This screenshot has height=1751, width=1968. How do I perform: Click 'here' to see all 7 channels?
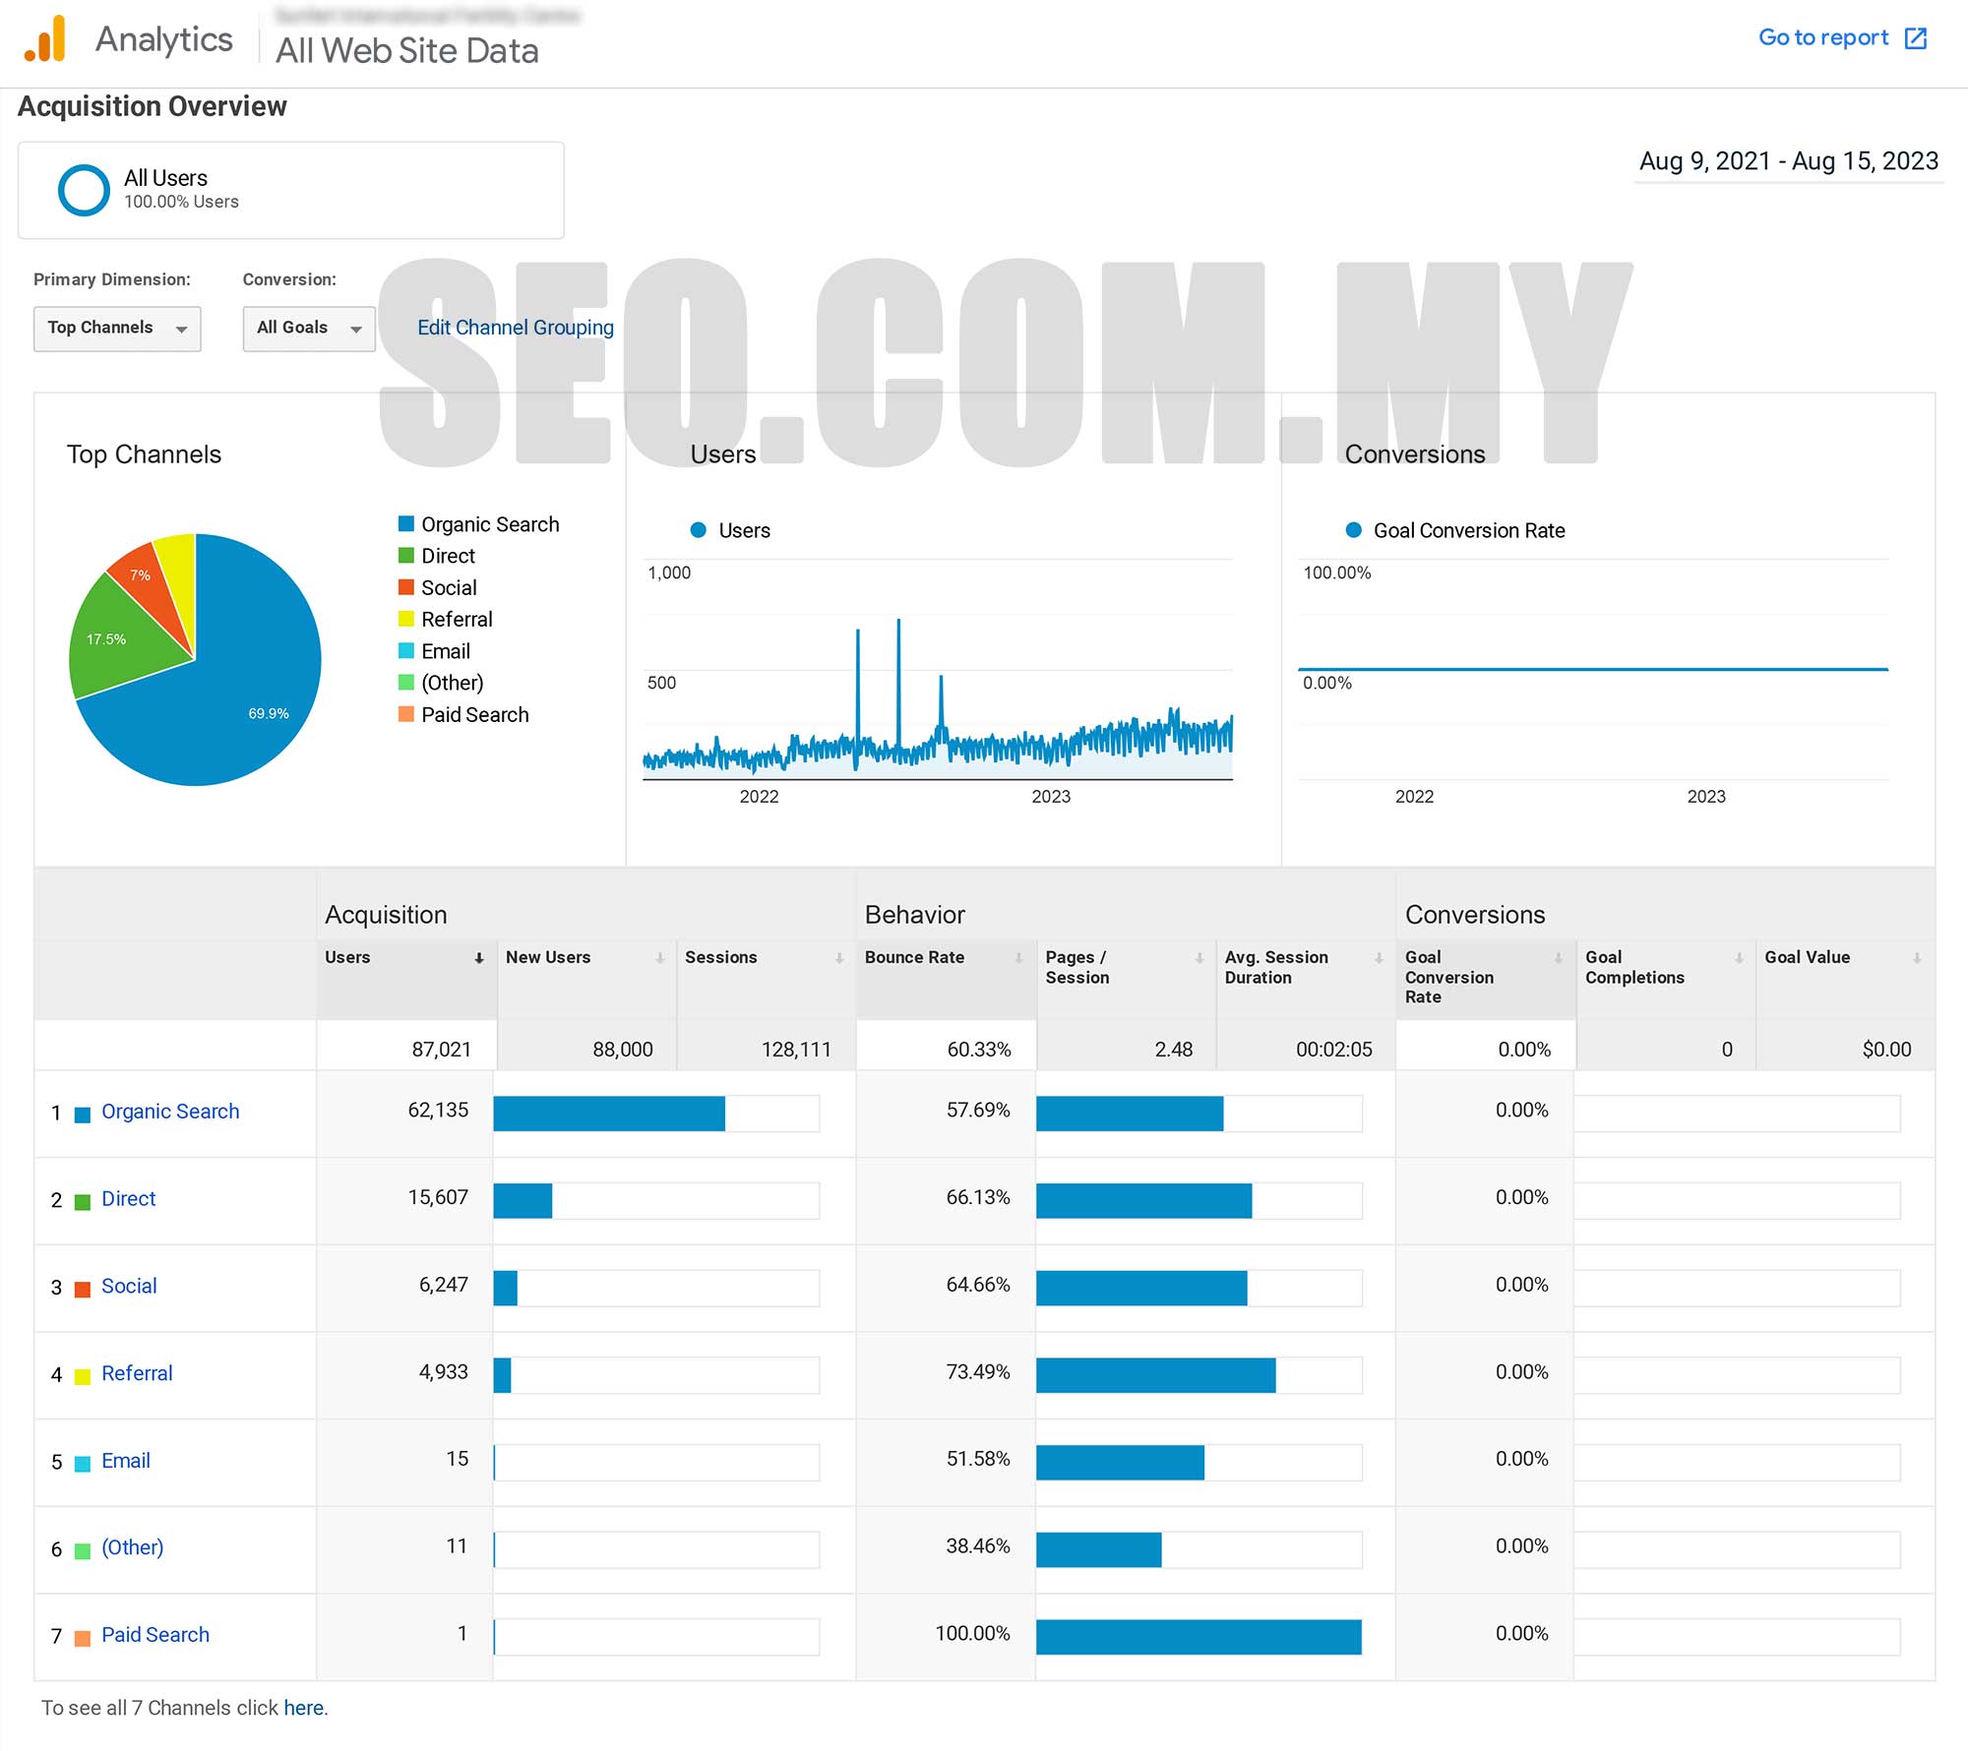point(303,1708)
